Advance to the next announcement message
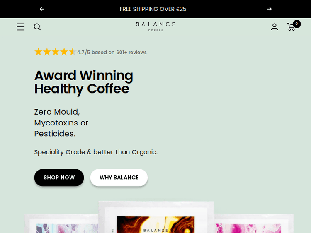Screen dimensions: 311x233 (x=270, y=9)
